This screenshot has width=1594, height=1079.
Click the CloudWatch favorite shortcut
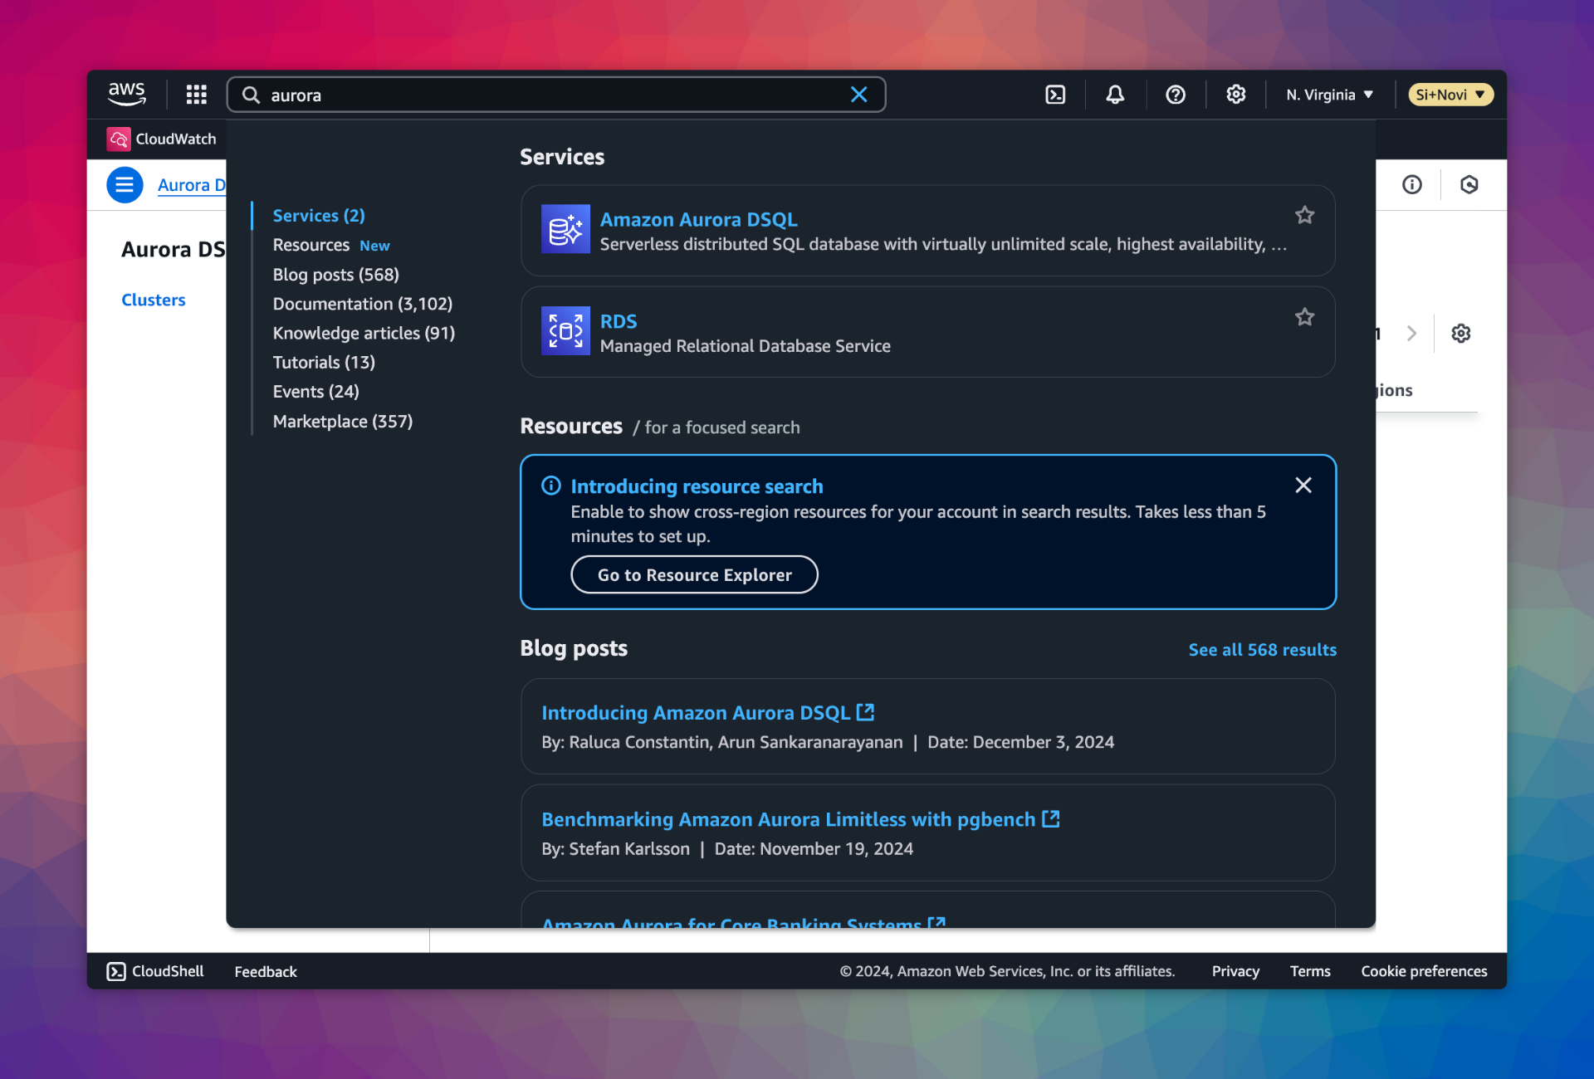click(x=162, y=139)
